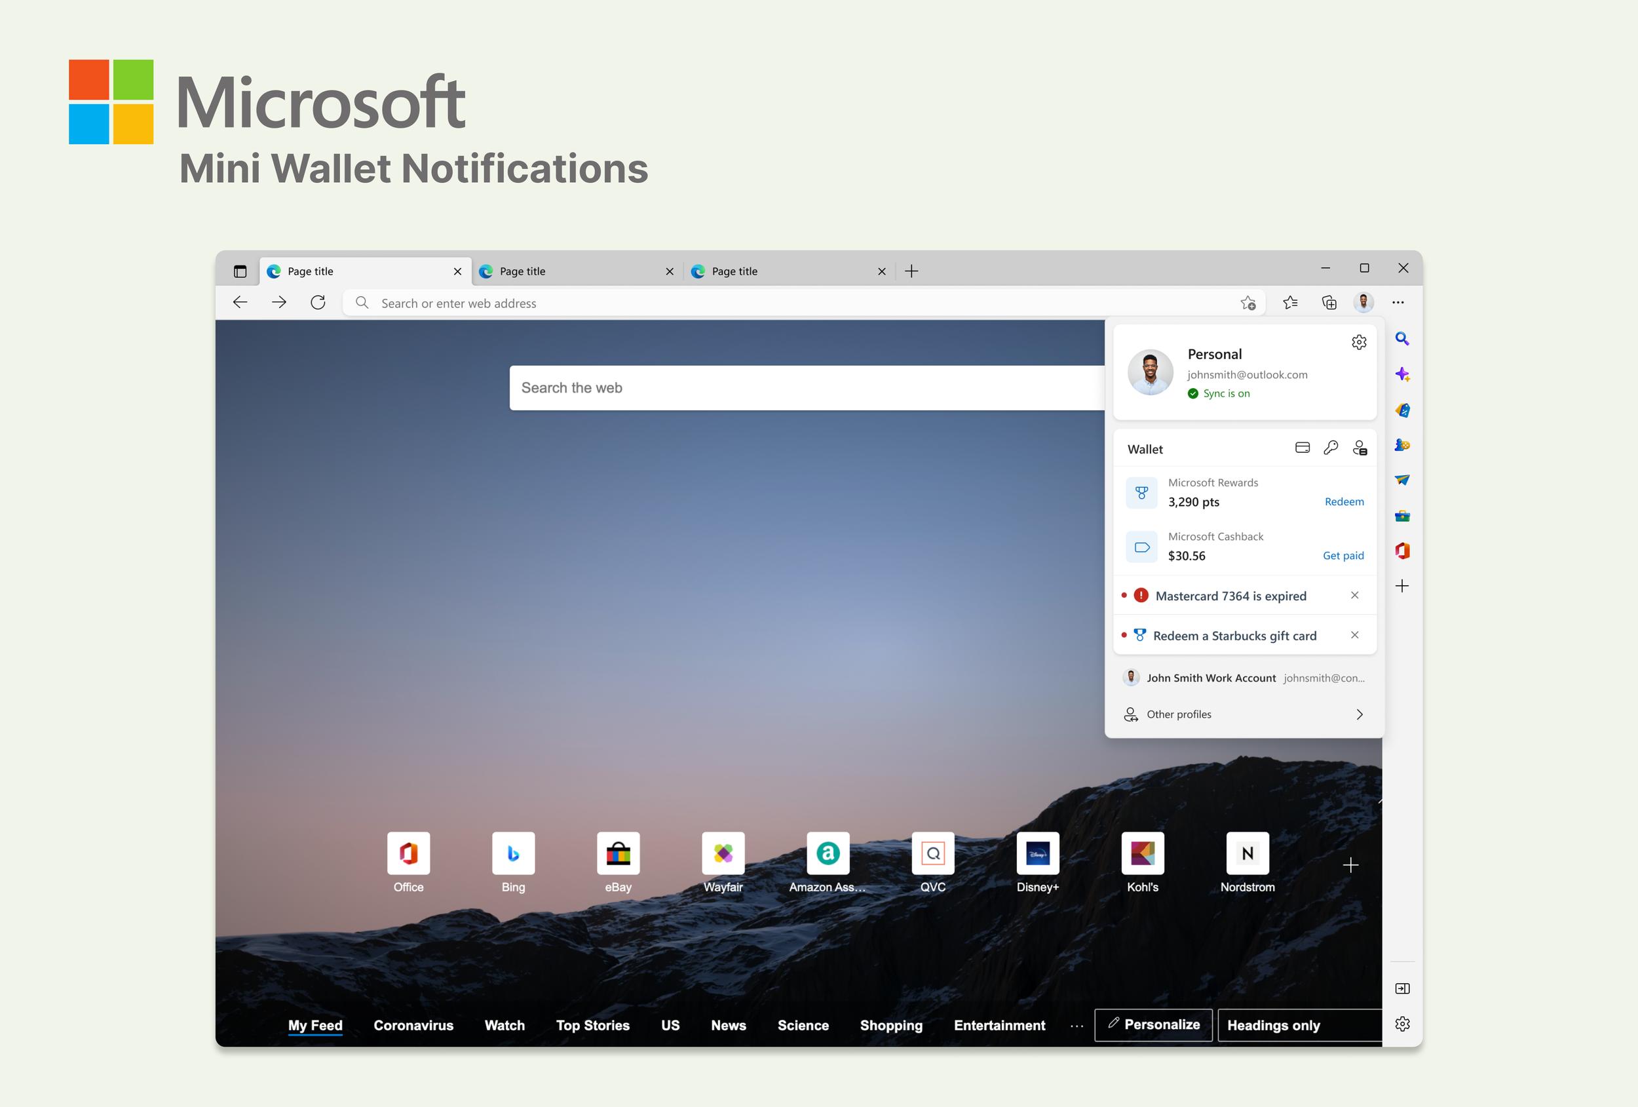Dismiss the Mastercard 7364 expired notification
The width and height of the screenshot is (1638, 1107).
pos(1354,595)
